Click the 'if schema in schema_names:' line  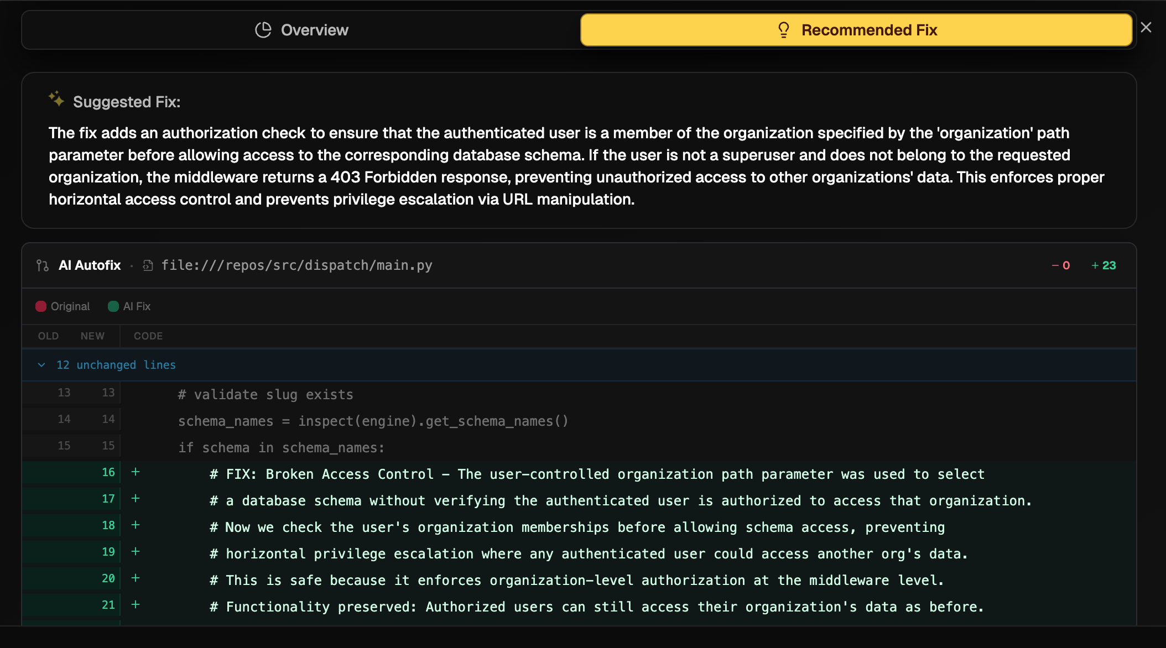click(x=281, y=448)
